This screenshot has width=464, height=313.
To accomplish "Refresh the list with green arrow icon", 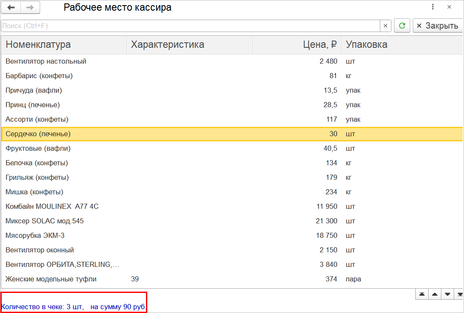I will coord(402,26).
